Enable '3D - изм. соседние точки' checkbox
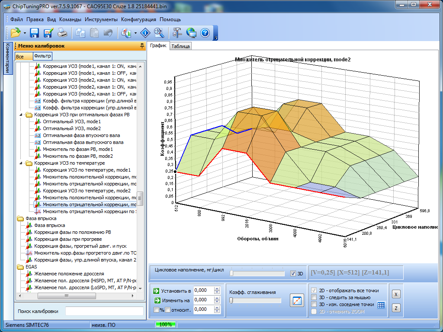Image resolution: width=443 pixels, height=332 pixels. point(315,304)
